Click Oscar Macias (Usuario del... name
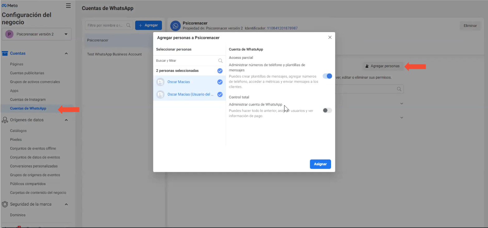This screenshot has width=488, height=228. pos(191,94)
